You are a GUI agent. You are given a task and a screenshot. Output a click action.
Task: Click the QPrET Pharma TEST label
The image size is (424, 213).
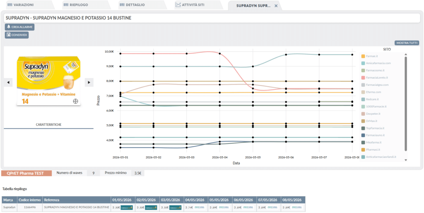[x=26, y=173]
